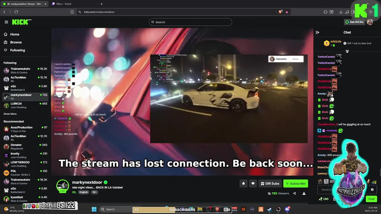Open the browser extensions puzzle icon
The height and width of the screenshot is (214, 381).
[x=325, y=12]
